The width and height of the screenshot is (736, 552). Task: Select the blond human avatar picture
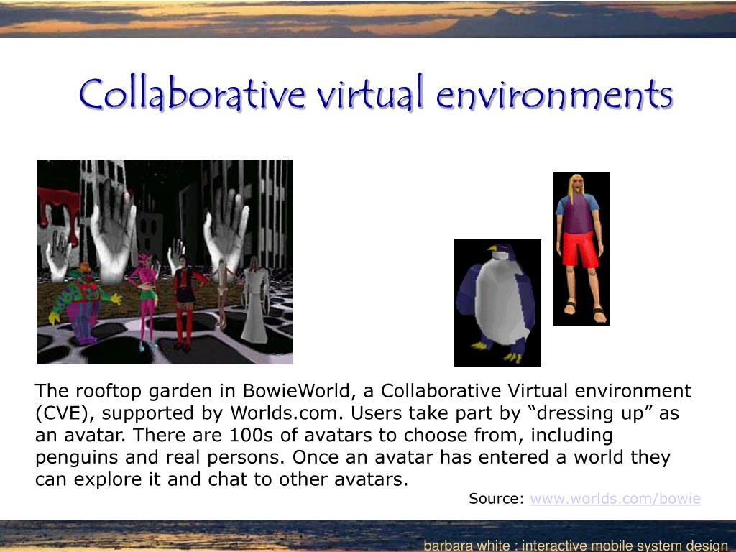pos(581,249)
